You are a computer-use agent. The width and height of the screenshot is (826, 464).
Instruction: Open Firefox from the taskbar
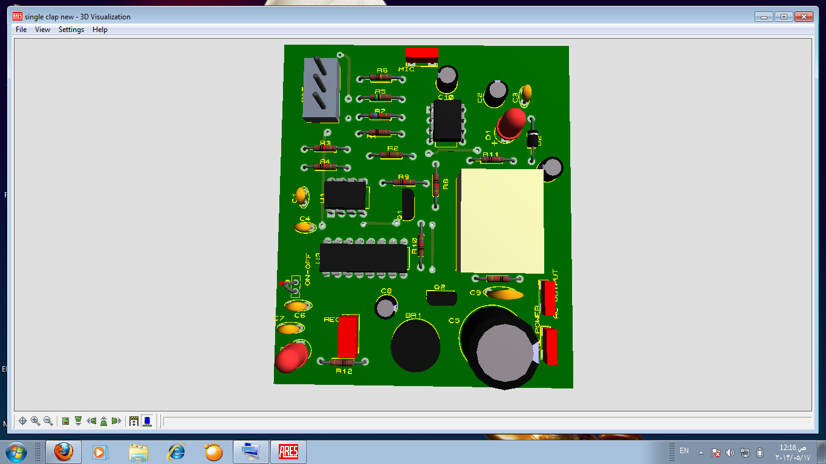pos(63,451)
